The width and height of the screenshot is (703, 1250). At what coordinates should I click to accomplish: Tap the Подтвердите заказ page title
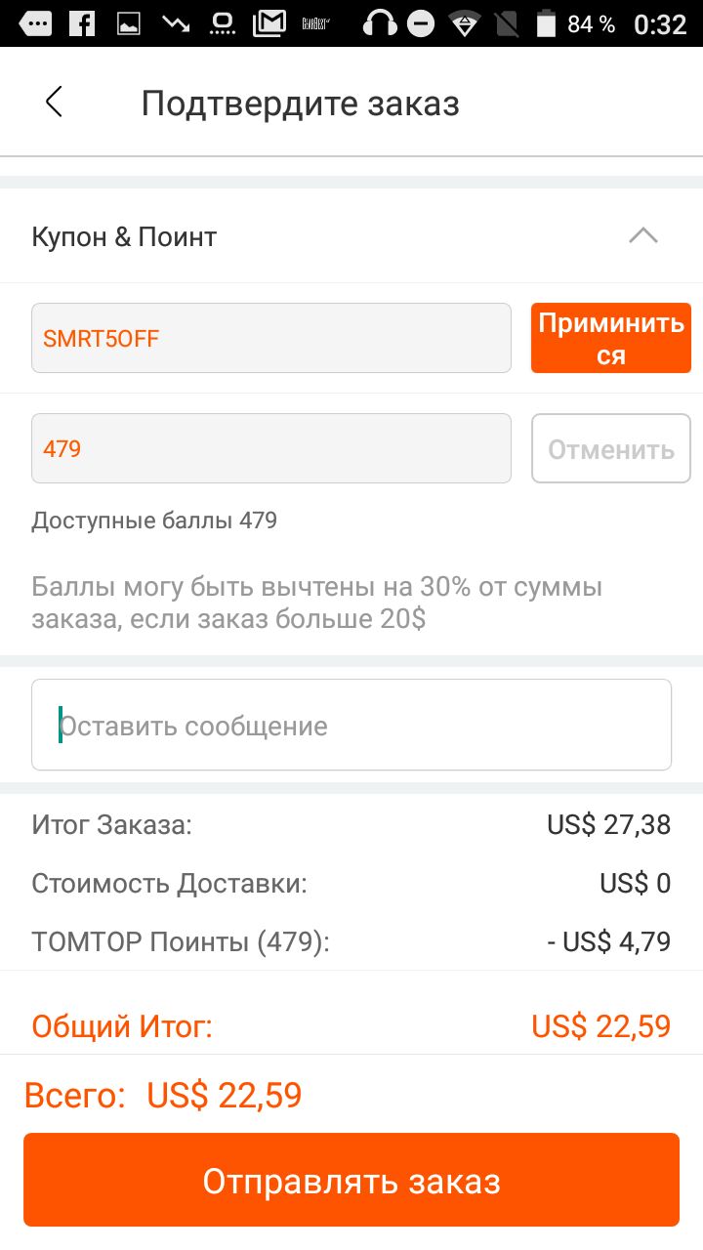(300, 103)
